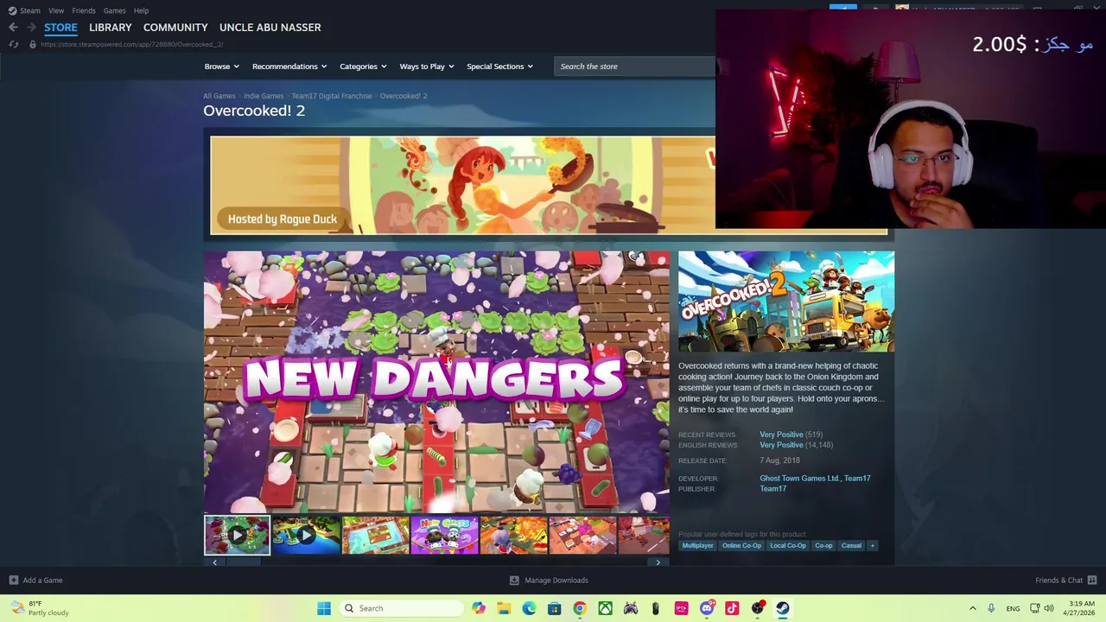This screenshot has height=622, width=1106.
Task: Select the Local Co-Op tag
Action: point(788,546)
